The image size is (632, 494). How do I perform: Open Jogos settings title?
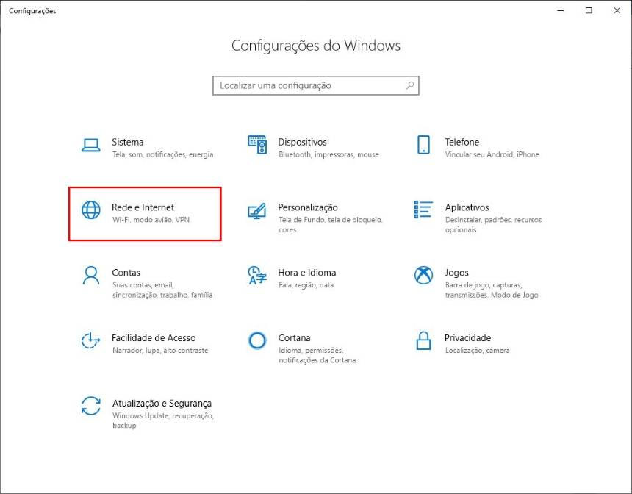tap(456, 273)
